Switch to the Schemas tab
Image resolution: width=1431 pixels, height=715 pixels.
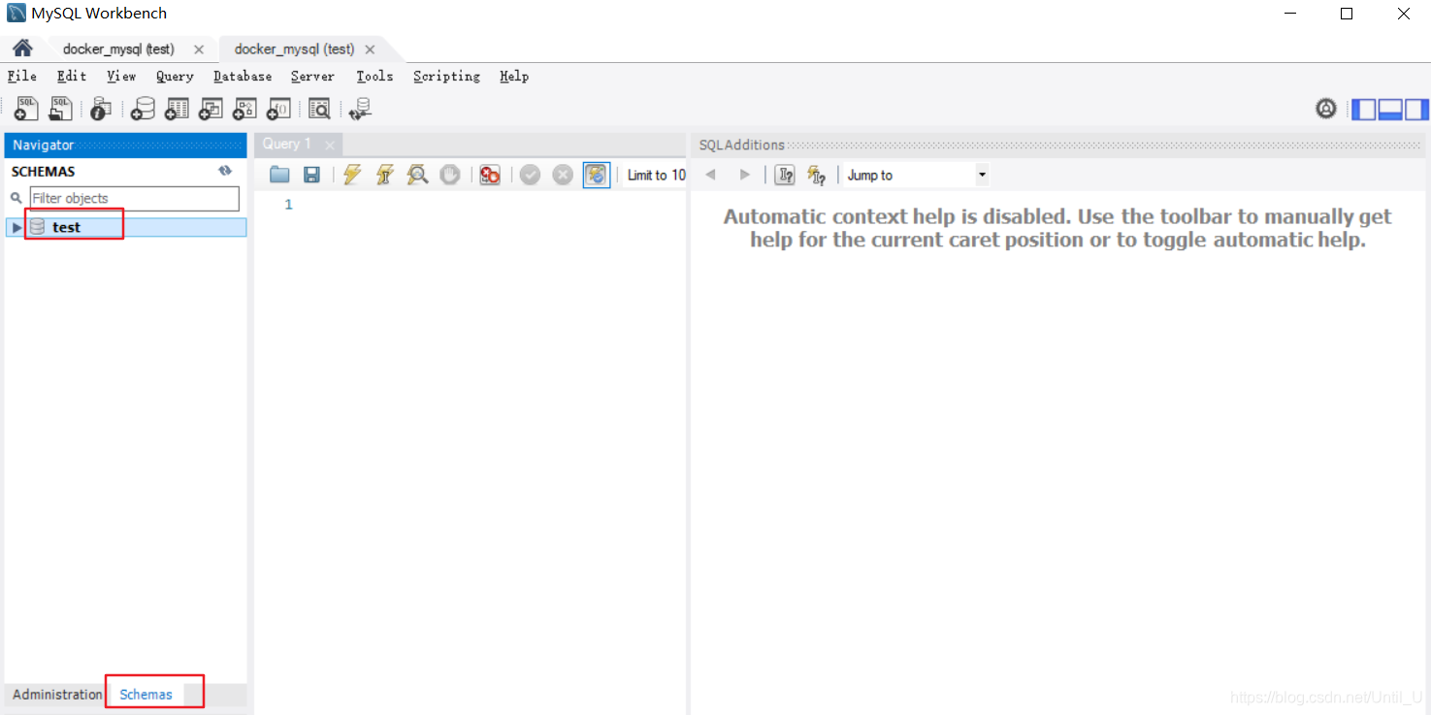point(146,695)
